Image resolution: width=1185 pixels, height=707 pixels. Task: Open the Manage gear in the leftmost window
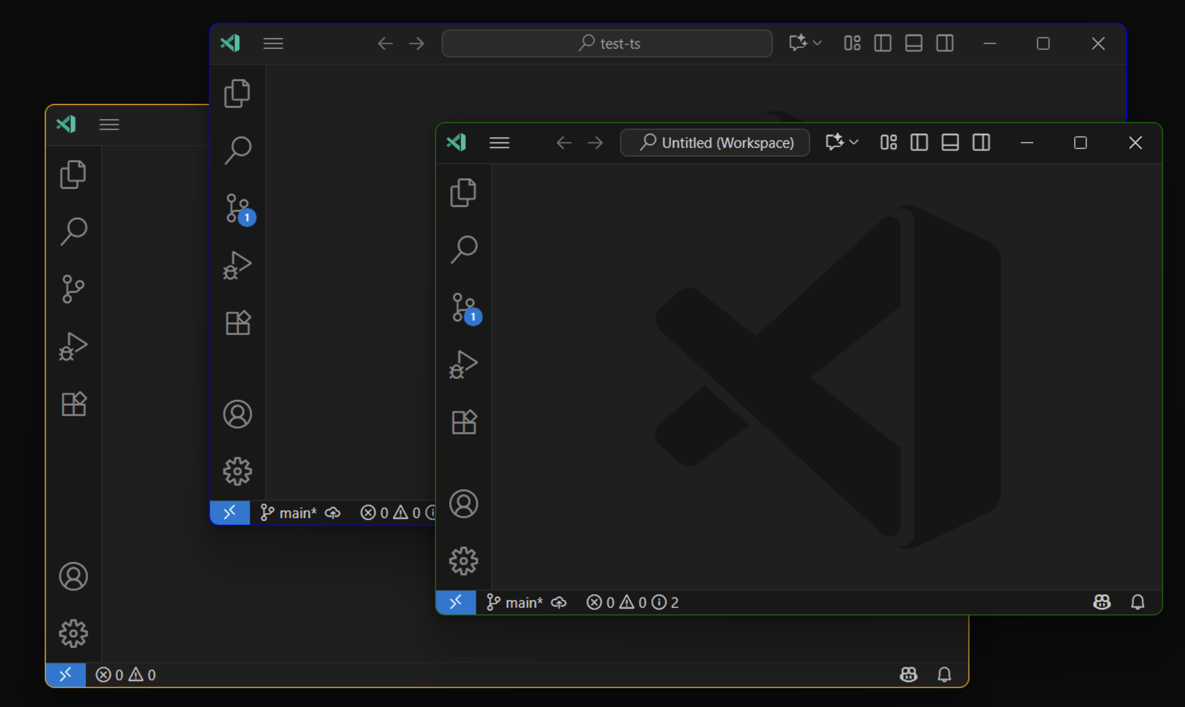73,634
